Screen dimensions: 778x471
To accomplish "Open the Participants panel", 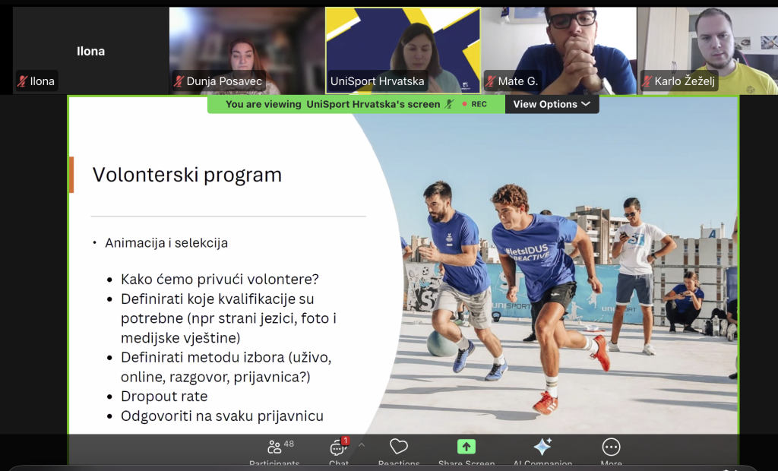I will point(275,448).
